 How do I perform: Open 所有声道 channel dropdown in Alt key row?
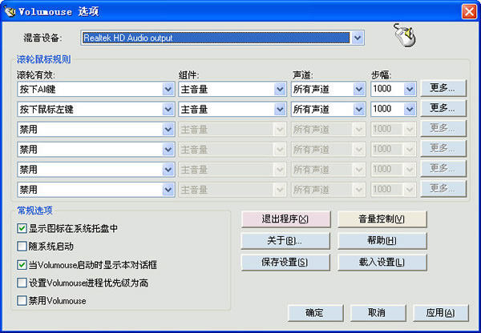click(328, 89)
